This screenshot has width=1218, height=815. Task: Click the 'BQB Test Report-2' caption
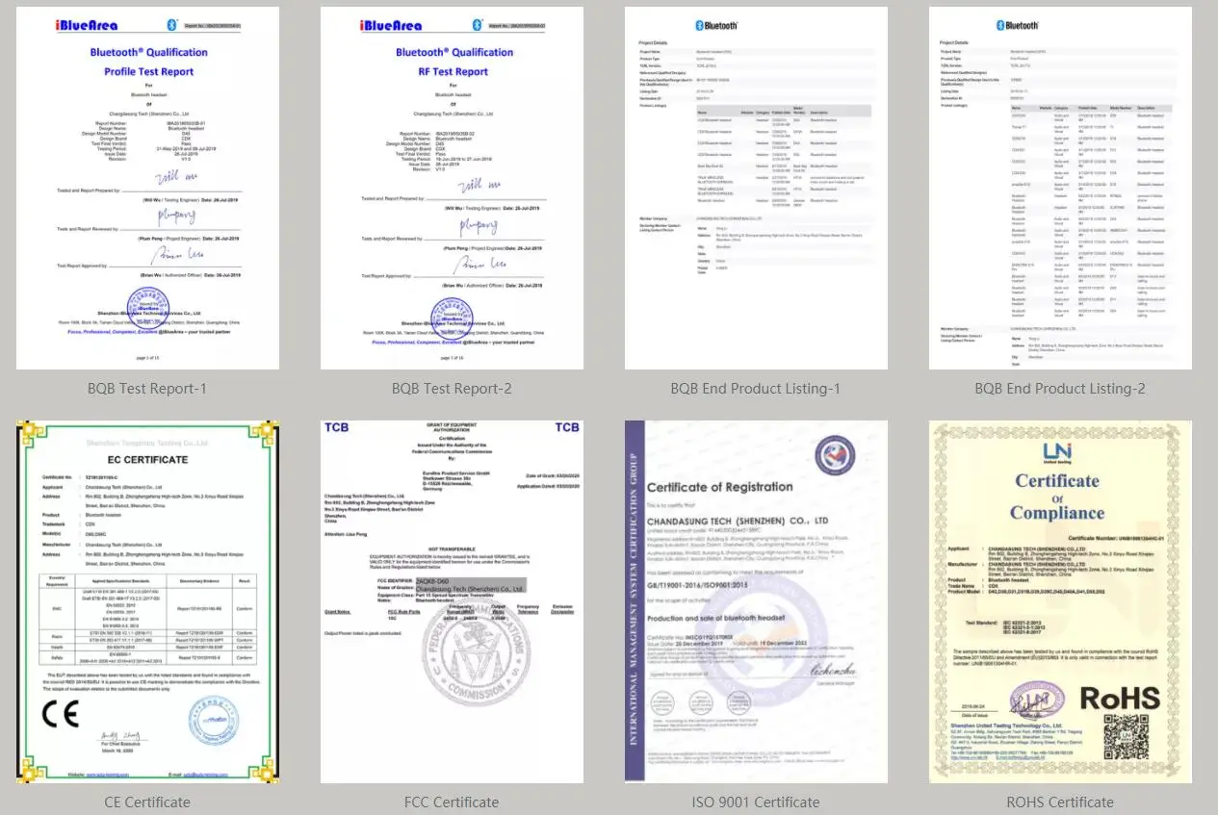click(452, 389)
